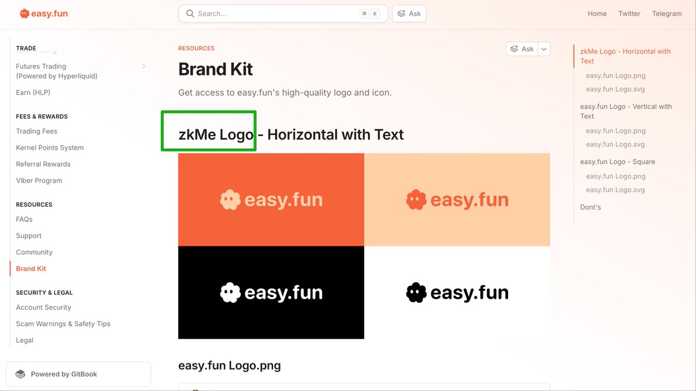
Task: Open the Support page
Action: pos(28,236)
